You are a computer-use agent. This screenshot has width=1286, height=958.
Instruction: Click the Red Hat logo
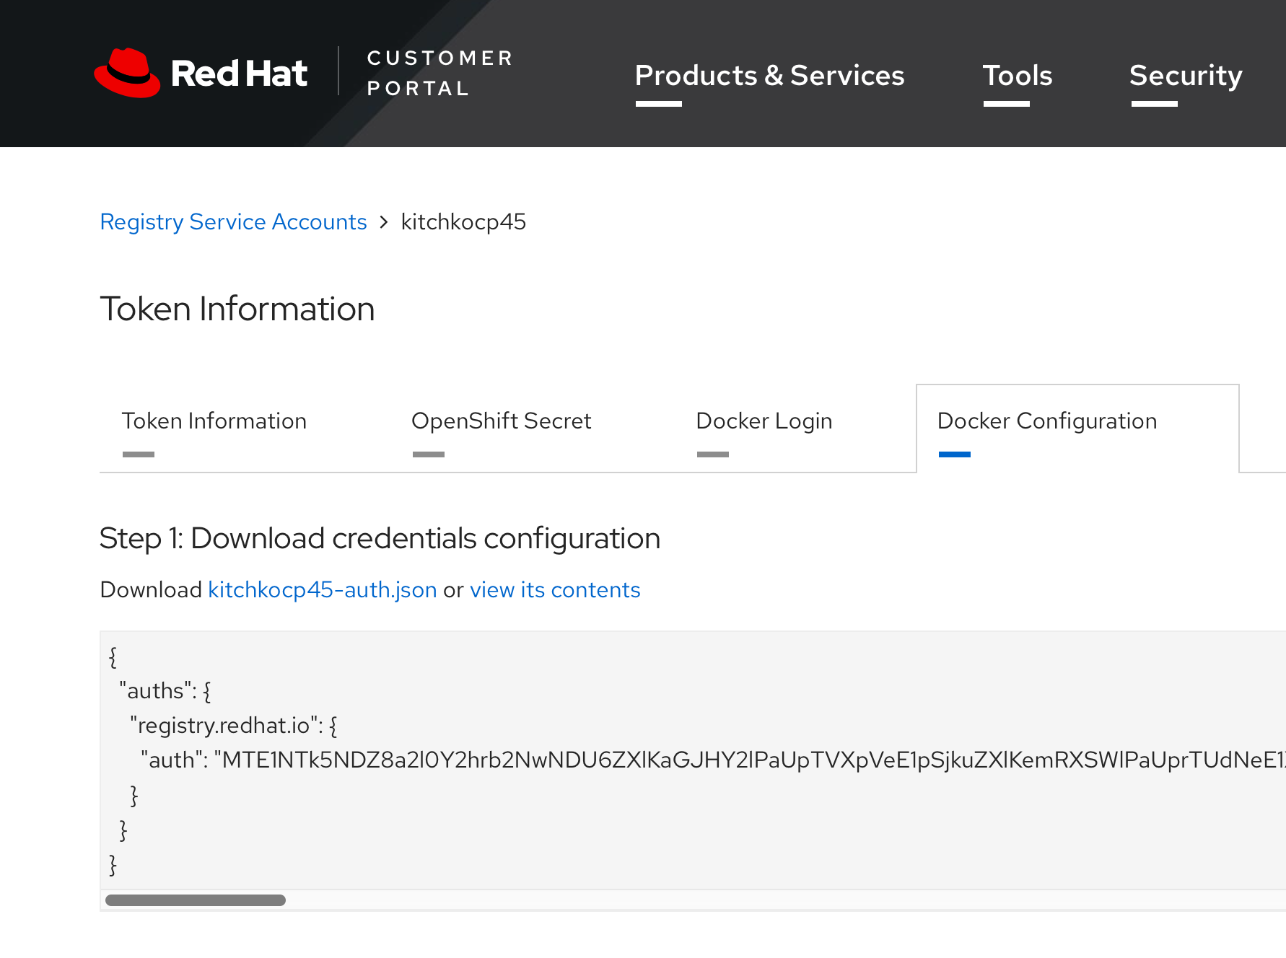pyautogui.click(x=201, y=73)
